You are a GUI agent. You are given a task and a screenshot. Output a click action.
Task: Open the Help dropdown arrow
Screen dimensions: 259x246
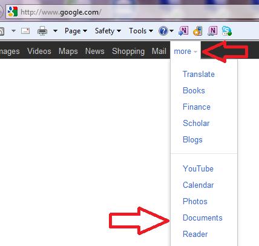point(171,31)
